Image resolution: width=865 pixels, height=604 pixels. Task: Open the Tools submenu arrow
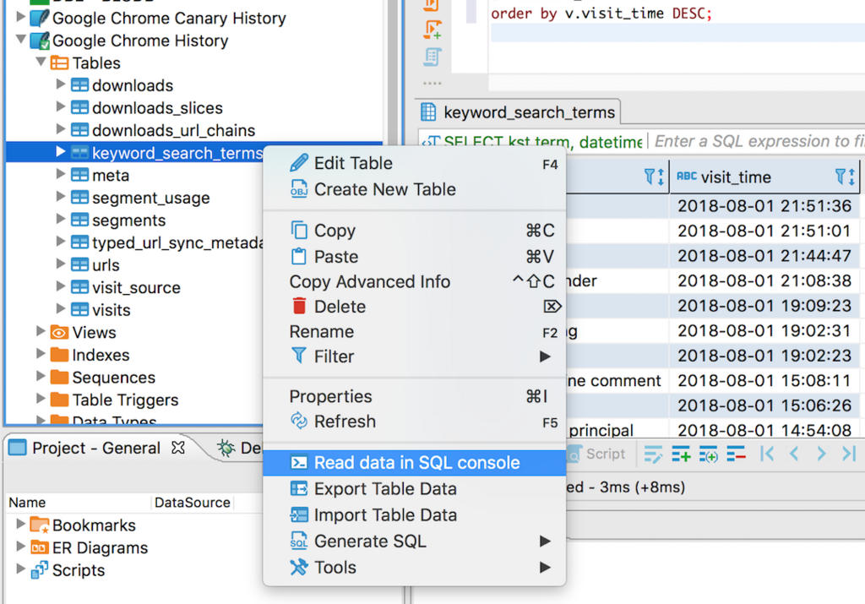[545, 567]
